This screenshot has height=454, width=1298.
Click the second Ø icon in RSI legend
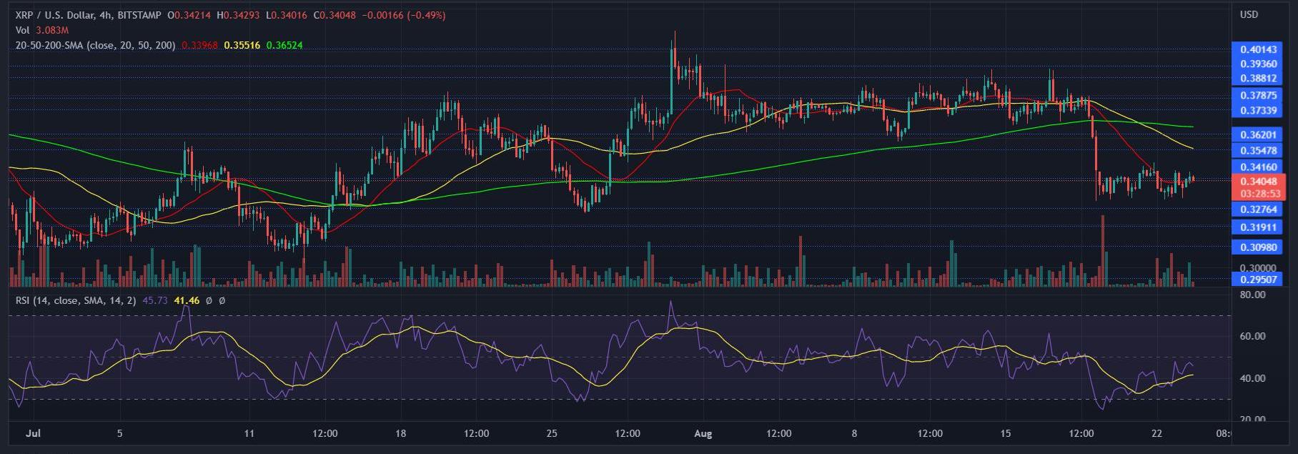(222, 301)
